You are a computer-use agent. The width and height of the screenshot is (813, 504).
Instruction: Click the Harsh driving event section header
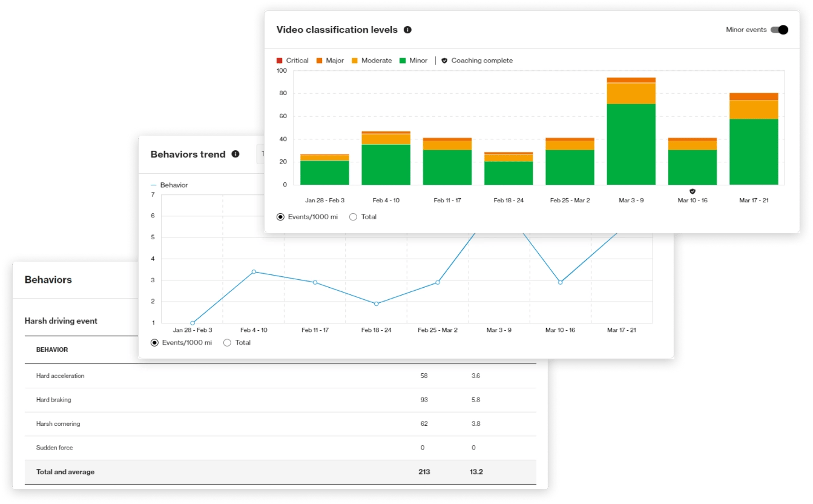pyautogui.click(x=61, y=320)
